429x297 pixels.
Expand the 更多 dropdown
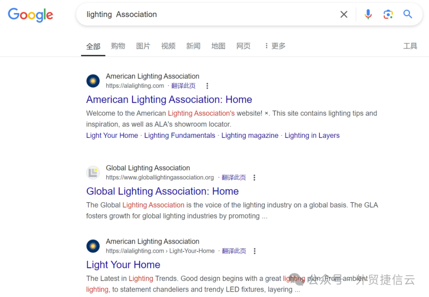275,46
